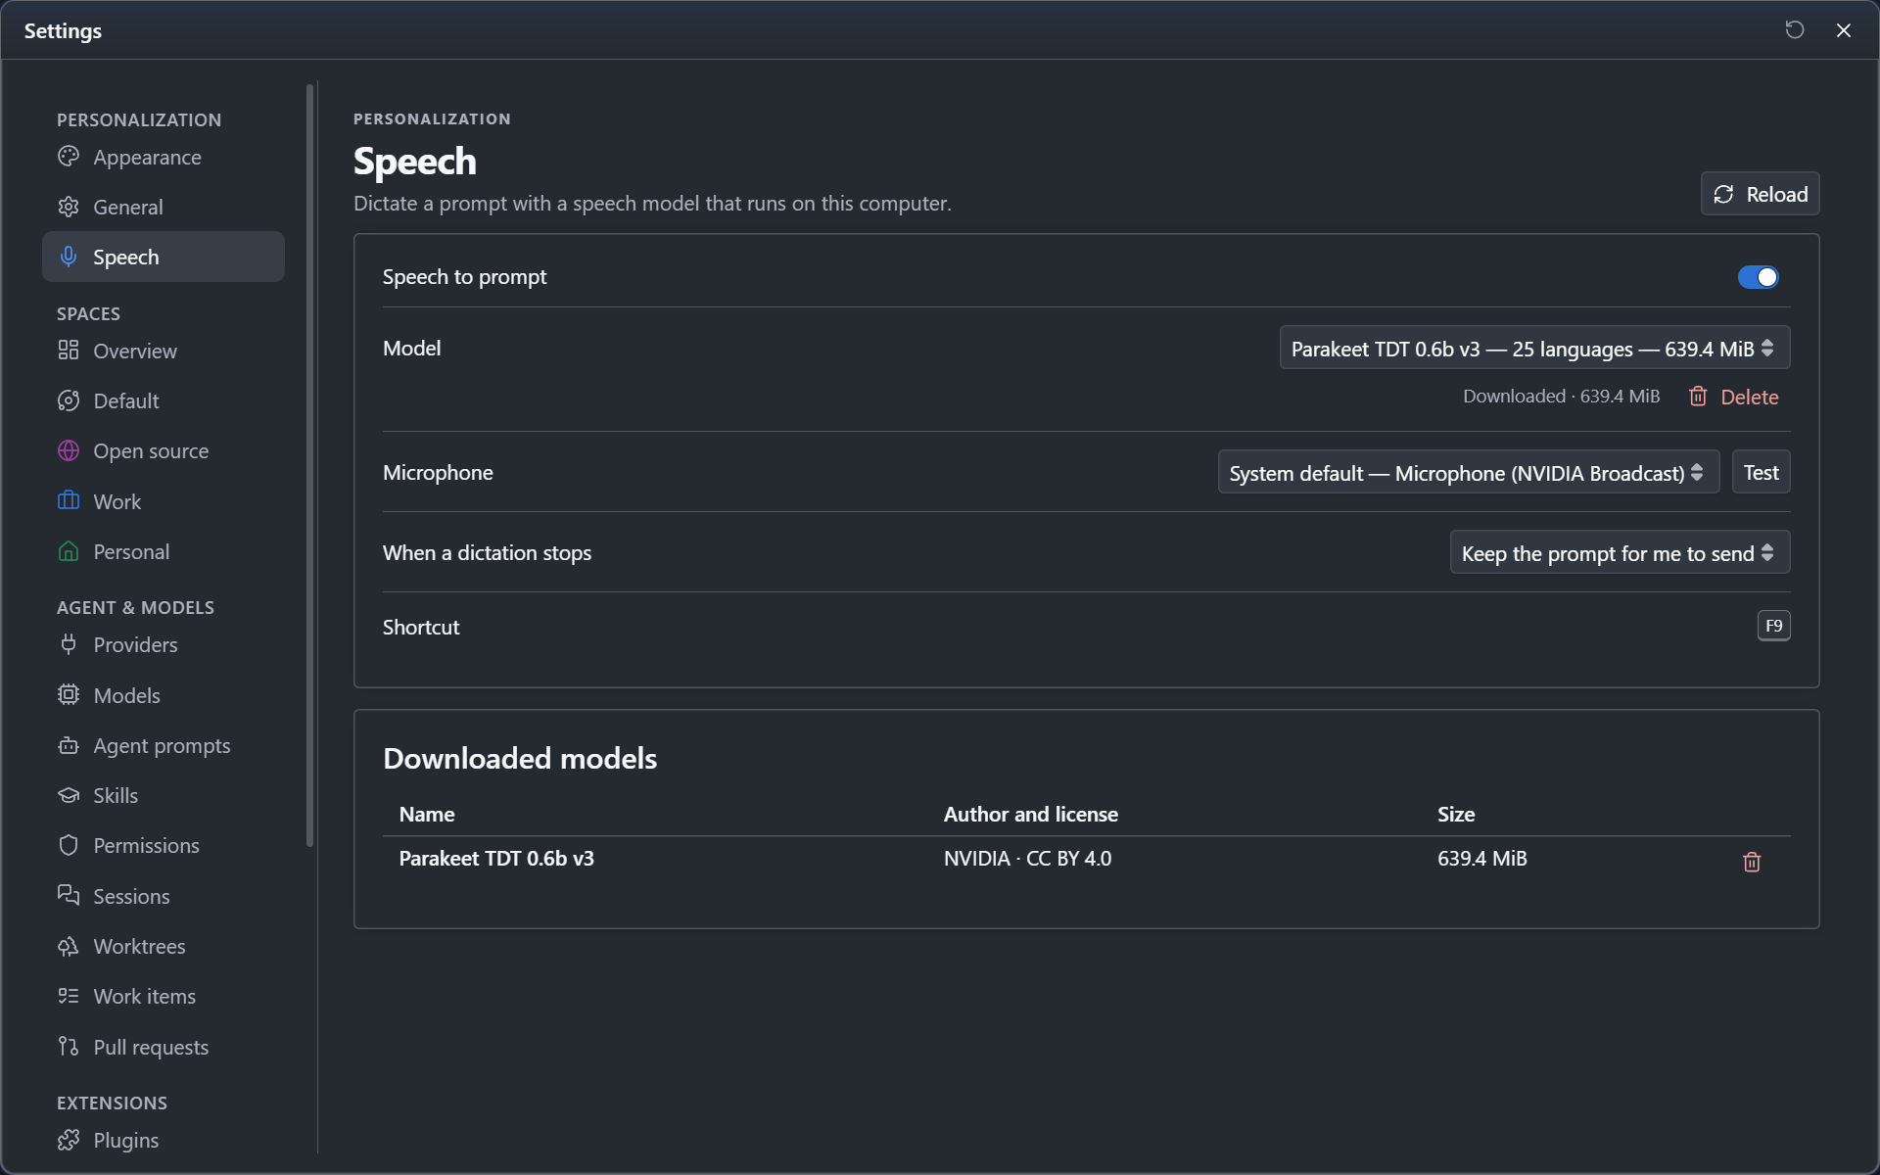Select the Default space
Viewport: 1880px width, 1175px height.
[164, 400]
